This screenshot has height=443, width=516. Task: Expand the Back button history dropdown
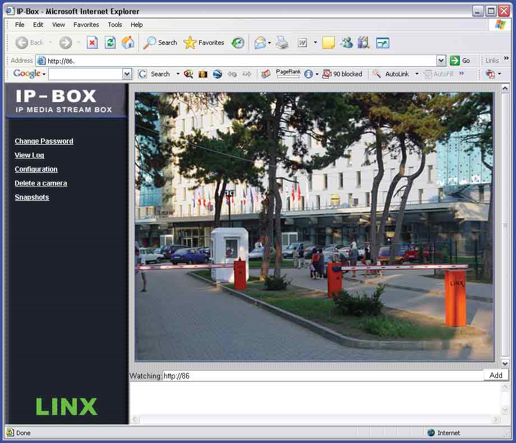tap(49, 42)
